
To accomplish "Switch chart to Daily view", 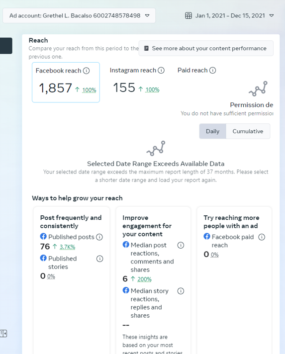I will (x=213, y=131).
